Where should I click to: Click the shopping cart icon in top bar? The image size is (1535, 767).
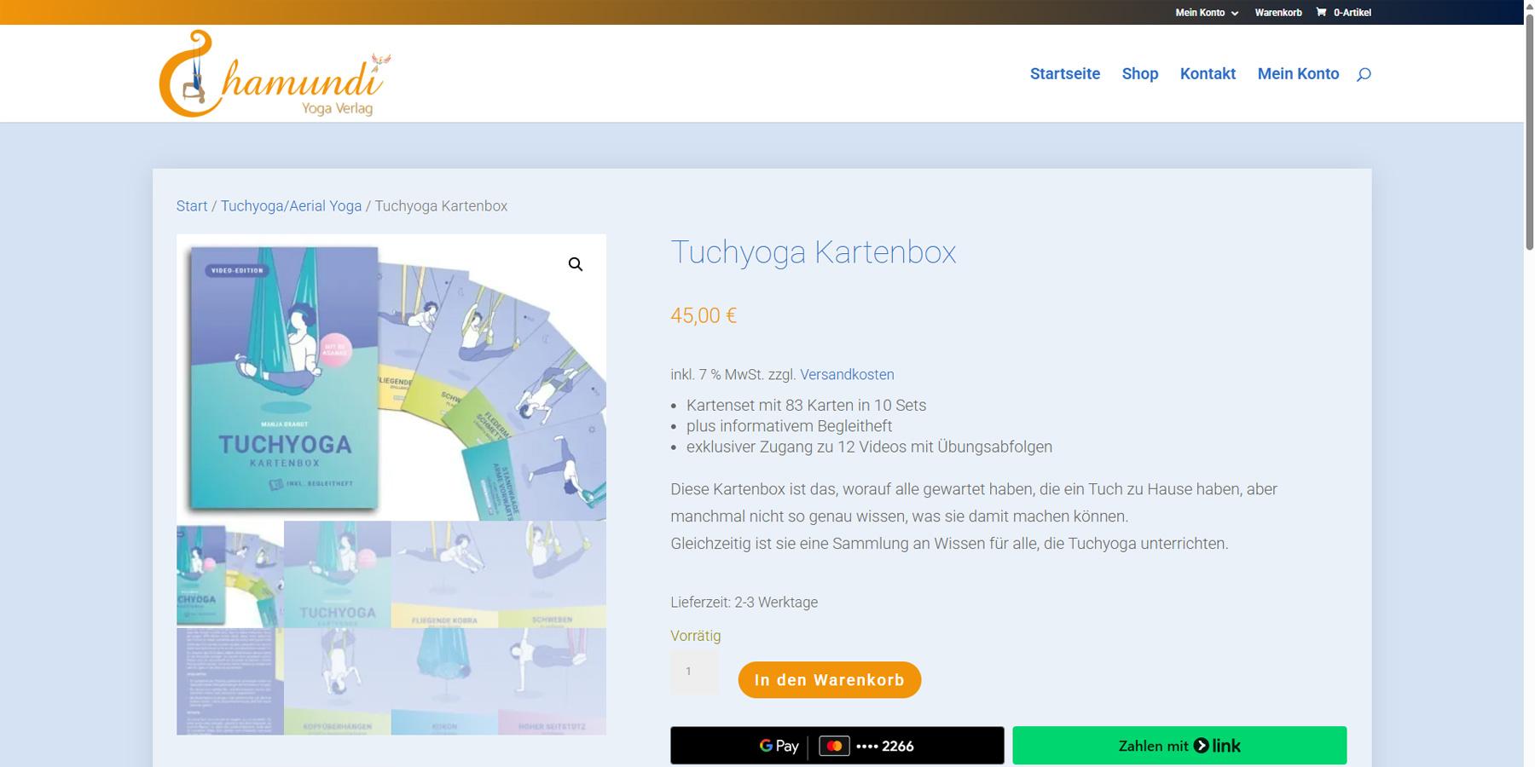coord(1321,12)
